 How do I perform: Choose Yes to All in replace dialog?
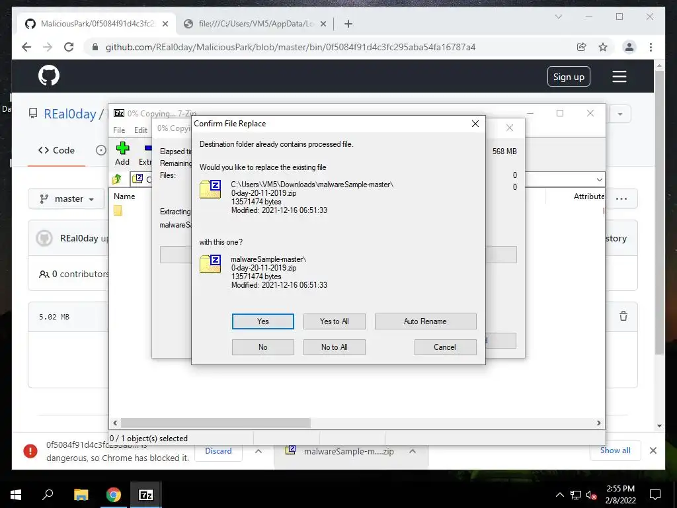[334, 321]
